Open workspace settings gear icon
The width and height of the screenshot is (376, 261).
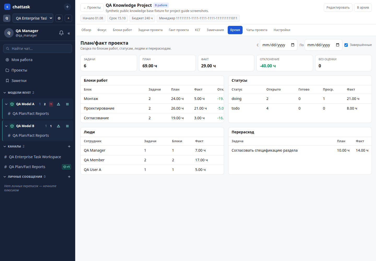59,18
